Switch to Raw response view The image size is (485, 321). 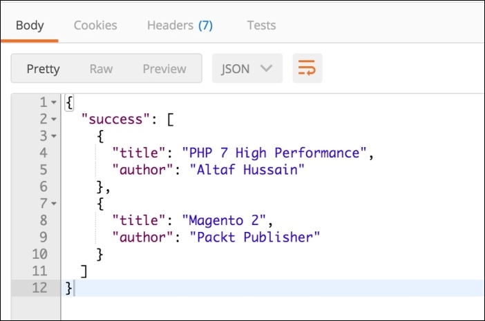tap(101, 69)
